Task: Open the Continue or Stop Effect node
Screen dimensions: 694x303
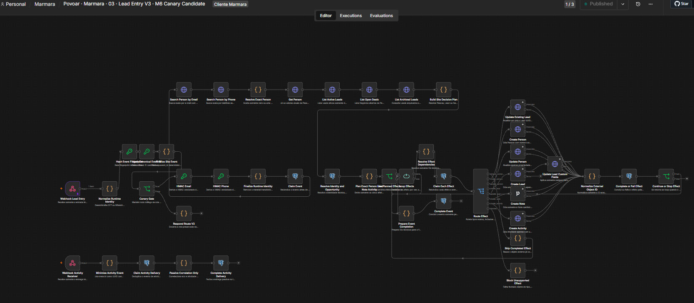Action: (666, 176)
